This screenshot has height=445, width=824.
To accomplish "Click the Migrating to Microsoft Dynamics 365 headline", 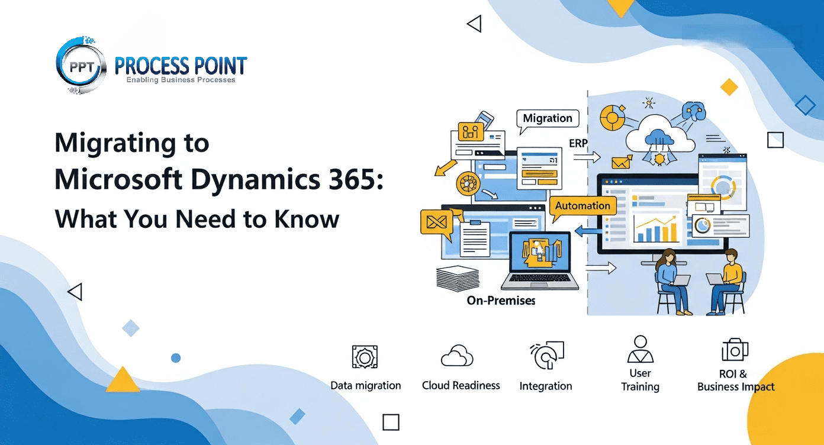I will coord(218,162).
